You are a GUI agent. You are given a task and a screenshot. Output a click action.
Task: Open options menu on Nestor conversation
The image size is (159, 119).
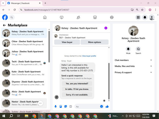(40, 103)
